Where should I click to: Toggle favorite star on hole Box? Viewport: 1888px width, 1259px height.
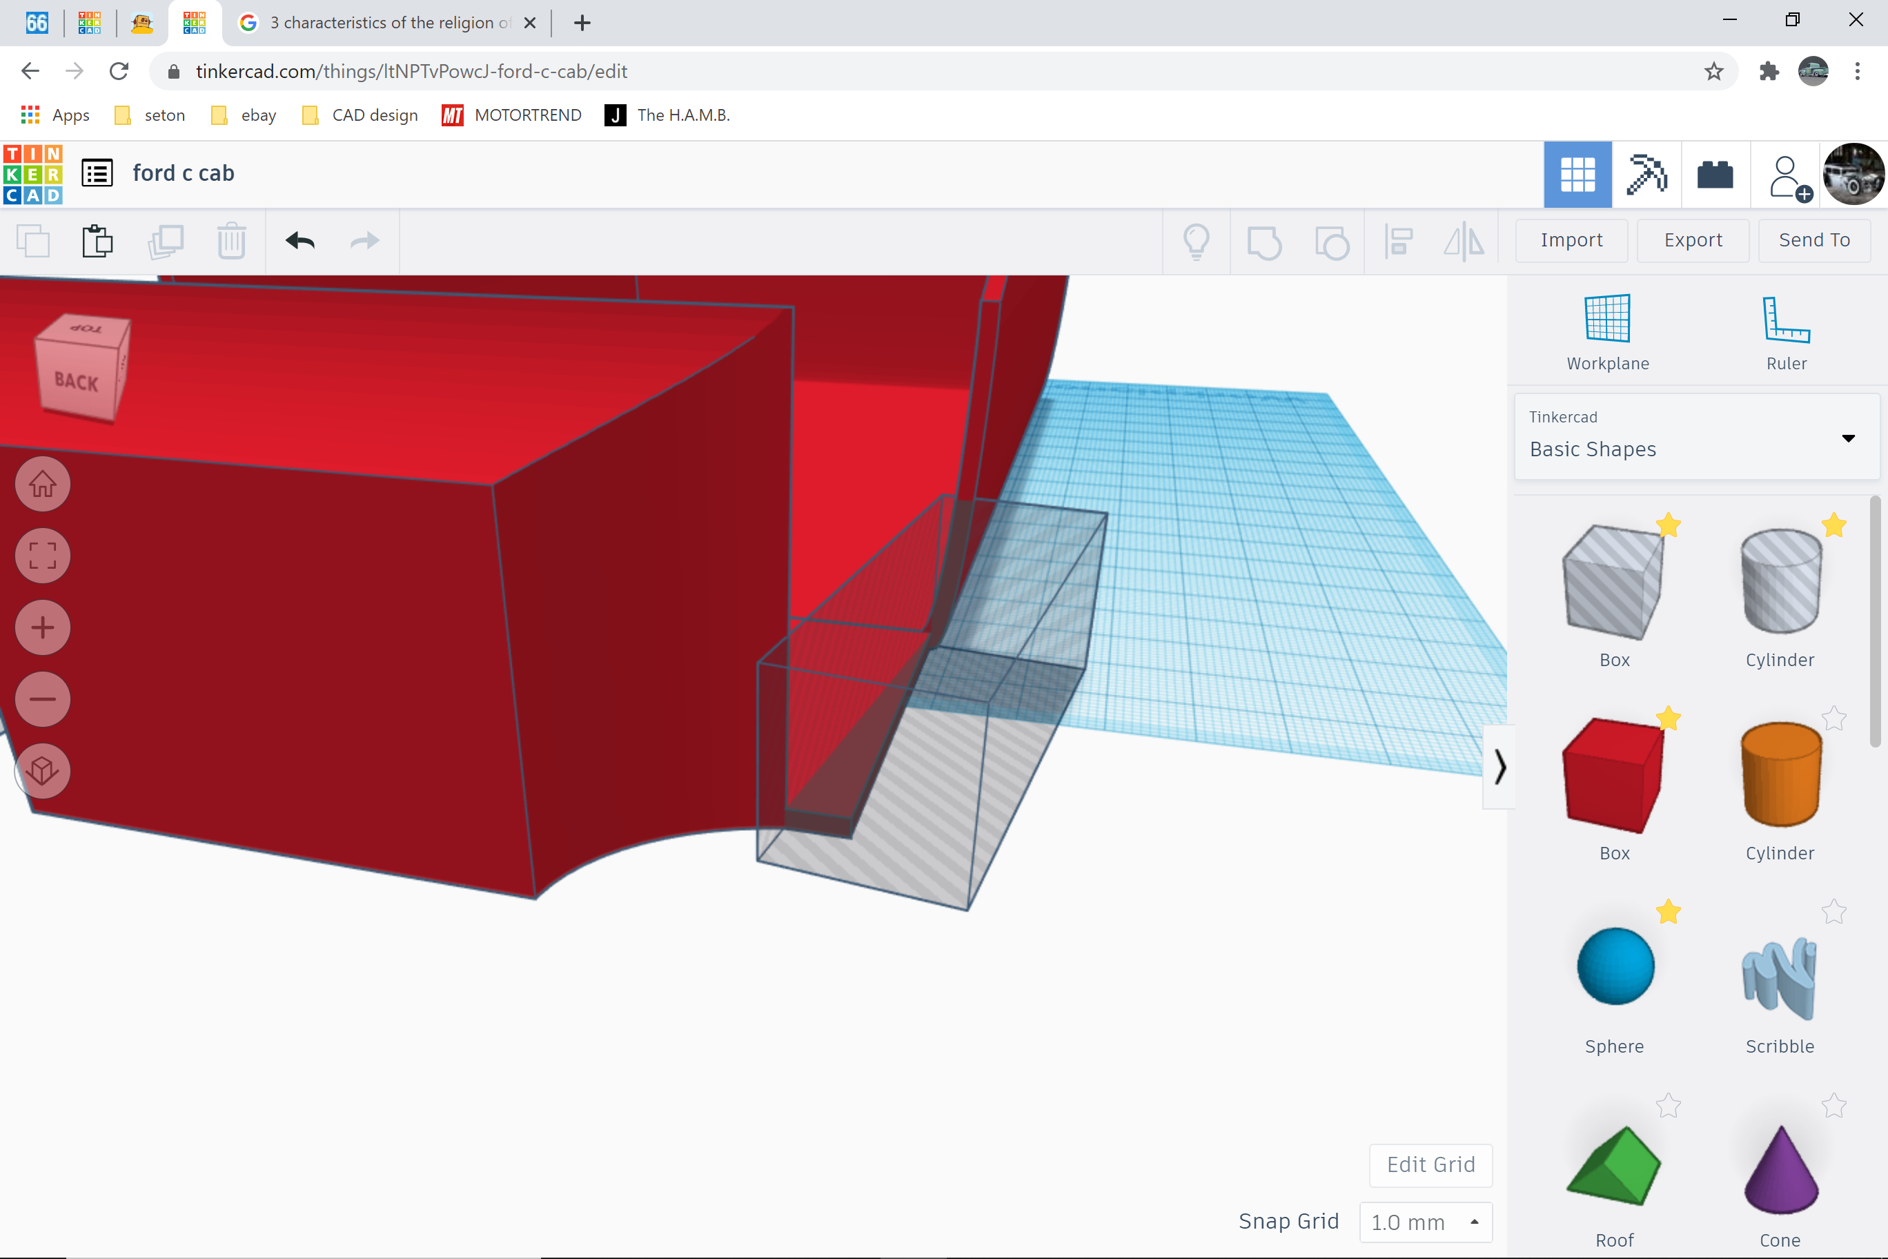(1668, 525)
